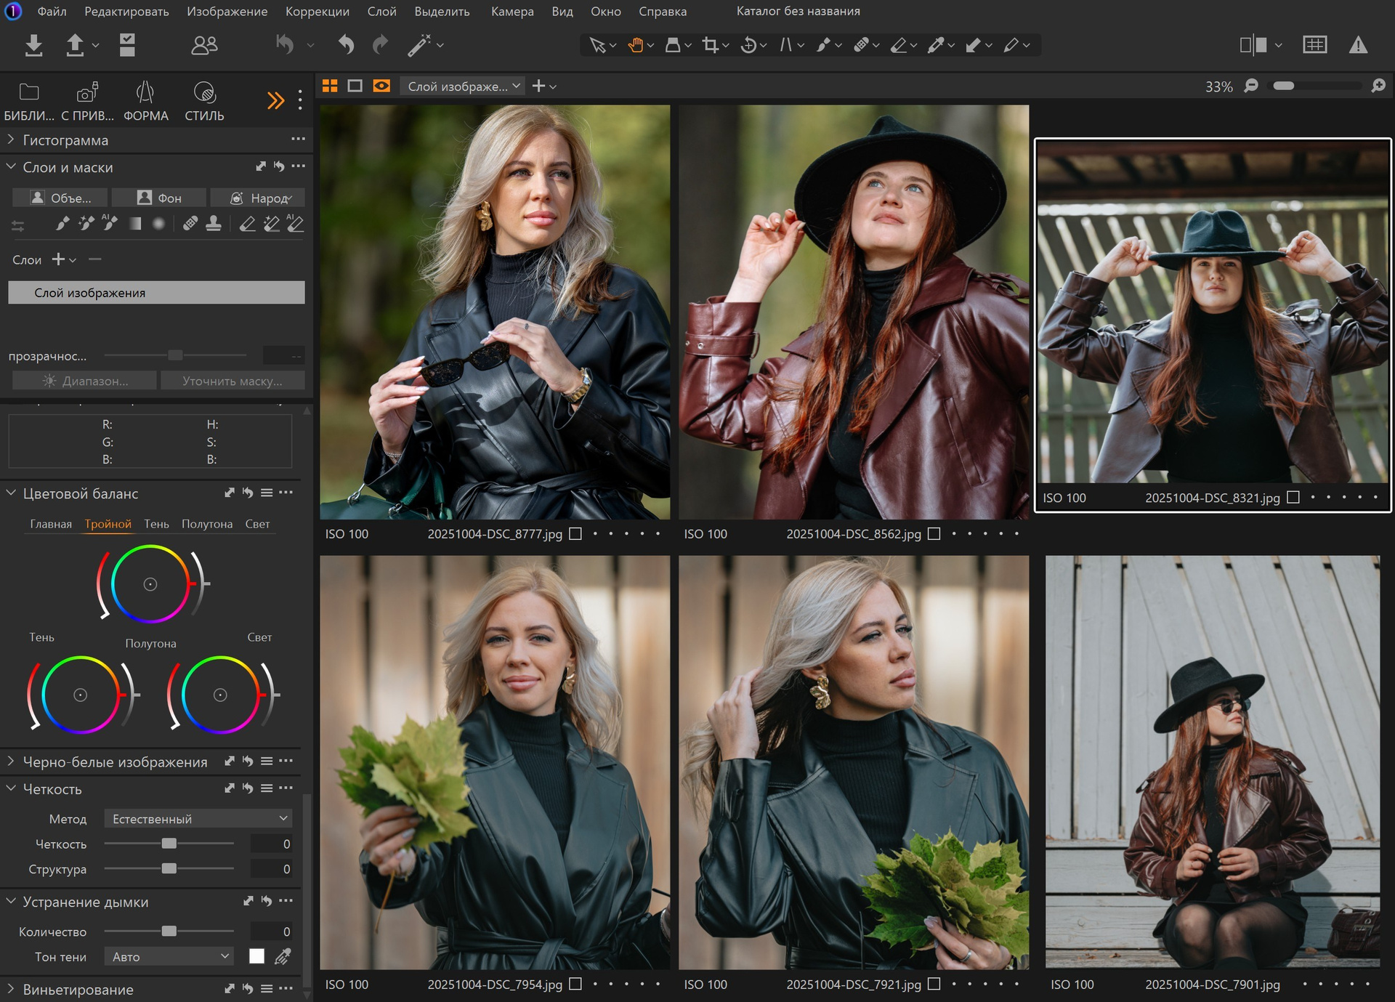Click the undo arrow icon
The width and height of the screenshot is (1395, 1002).
coord(346,45)
